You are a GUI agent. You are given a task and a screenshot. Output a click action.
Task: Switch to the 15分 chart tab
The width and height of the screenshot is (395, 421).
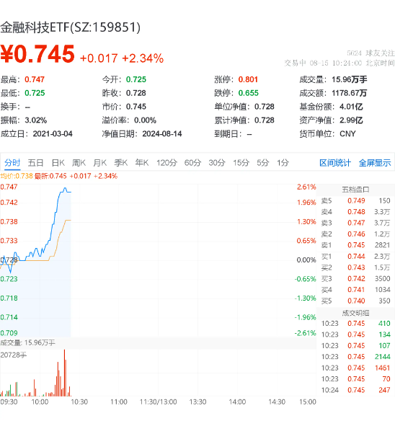click(241, 163)
